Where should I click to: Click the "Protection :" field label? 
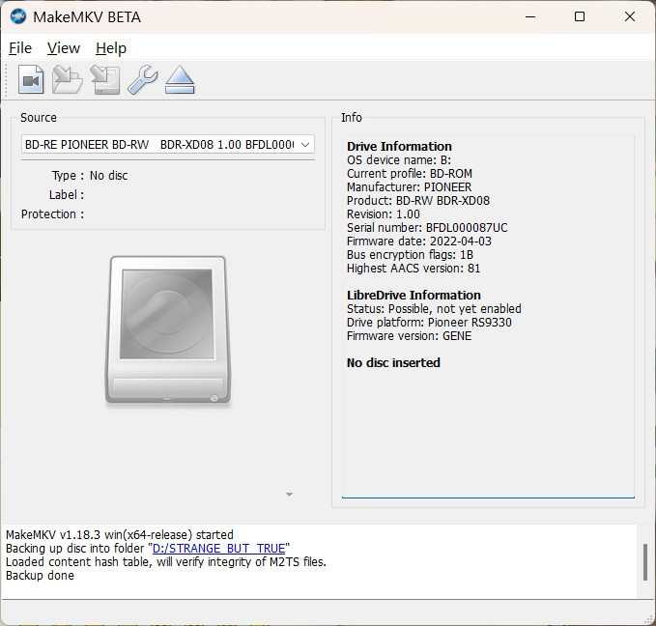coord(53,214)
